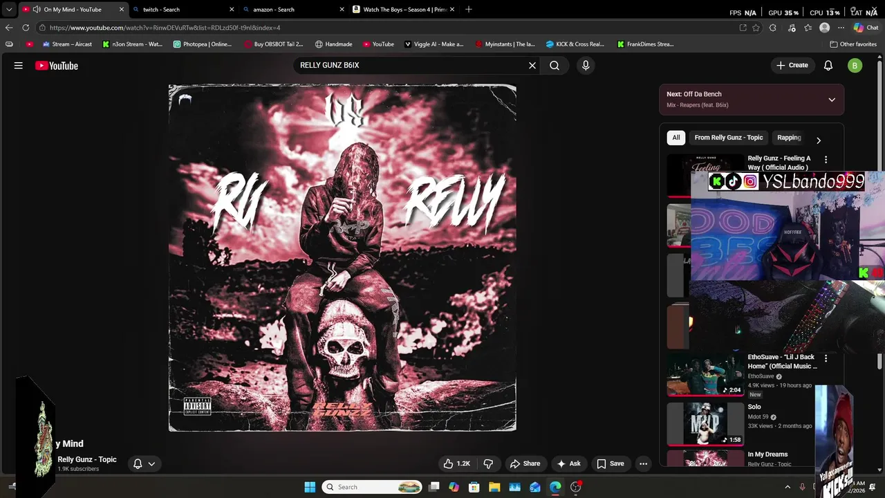
Task: Close the twitch - Search tab
Action: (x=232, y=9)
